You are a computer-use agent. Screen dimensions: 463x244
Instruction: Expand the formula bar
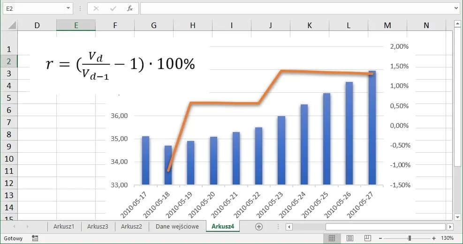tap(456, 8)
